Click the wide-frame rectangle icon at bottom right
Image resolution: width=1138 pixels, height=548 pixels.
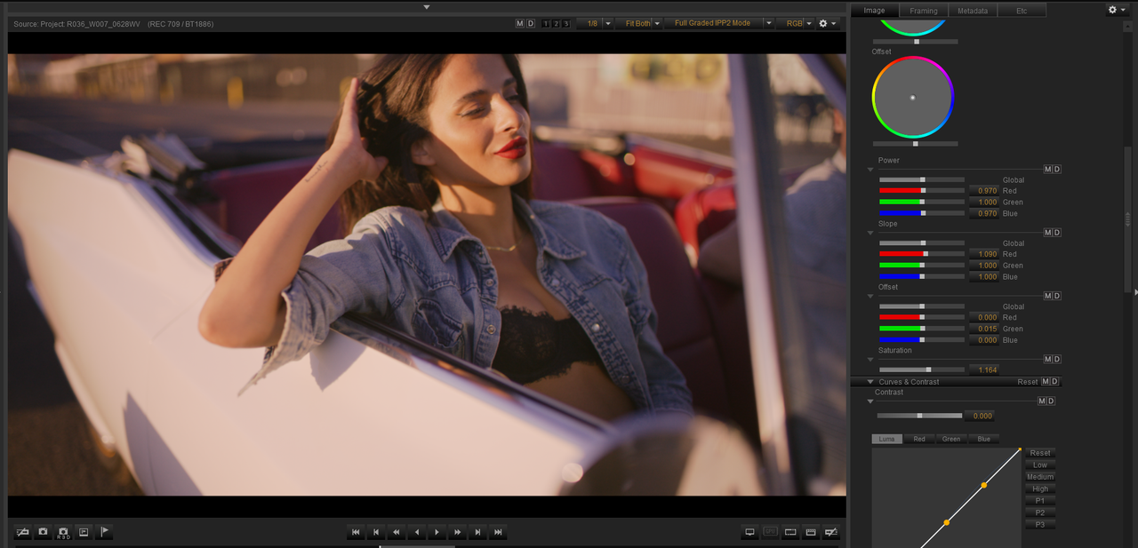click(x=790, y=532)
